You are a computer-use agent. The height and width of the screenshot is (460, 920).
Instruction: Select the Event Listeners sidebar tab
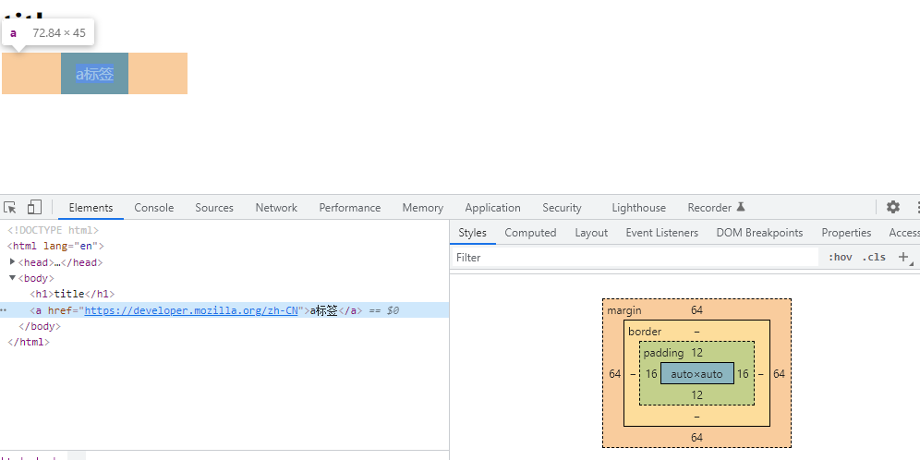click(x=662, y=233)
